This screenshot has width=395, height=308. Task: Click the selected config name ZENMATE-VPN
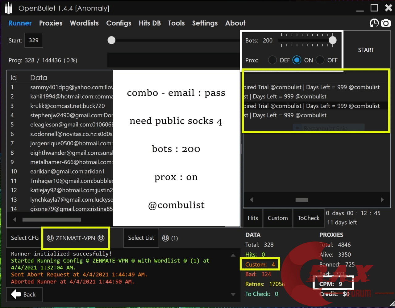[76, 238]
